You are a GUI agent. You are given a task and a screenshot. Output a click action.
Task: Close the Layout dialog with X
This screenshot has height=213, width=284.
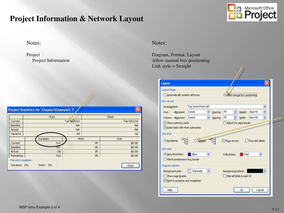click(267, 83)
